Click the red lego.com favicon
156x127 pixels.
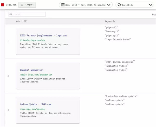pyautogui.click(x=3, y=5)
